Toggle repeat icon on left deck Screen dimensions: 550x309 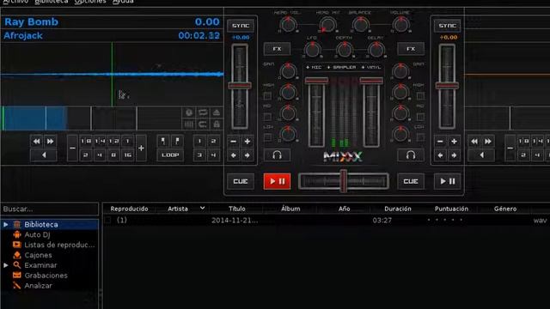203,112
